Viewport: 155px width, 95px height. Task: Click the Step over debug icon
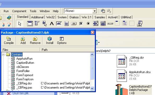click(9, 25)
